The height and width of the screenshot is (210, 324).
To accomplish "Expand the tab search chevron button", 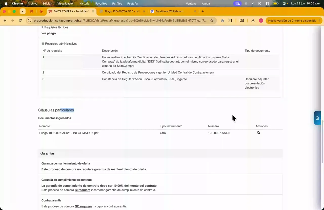I will point(23,11).
